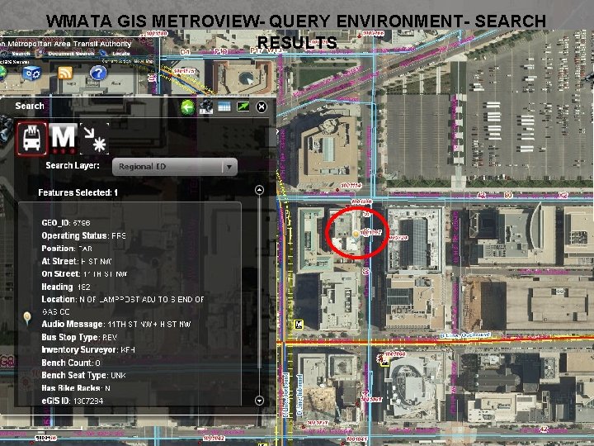Click the On Street result row

click(x=84, y=274)
